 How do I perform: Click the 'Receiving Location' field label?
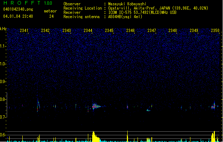83,8
